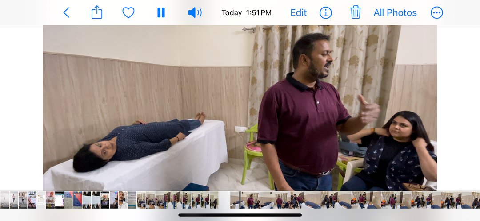480x221 pixels.
Task: Pause the playing video
Action: pyautogui.click(x=161, y=12)
